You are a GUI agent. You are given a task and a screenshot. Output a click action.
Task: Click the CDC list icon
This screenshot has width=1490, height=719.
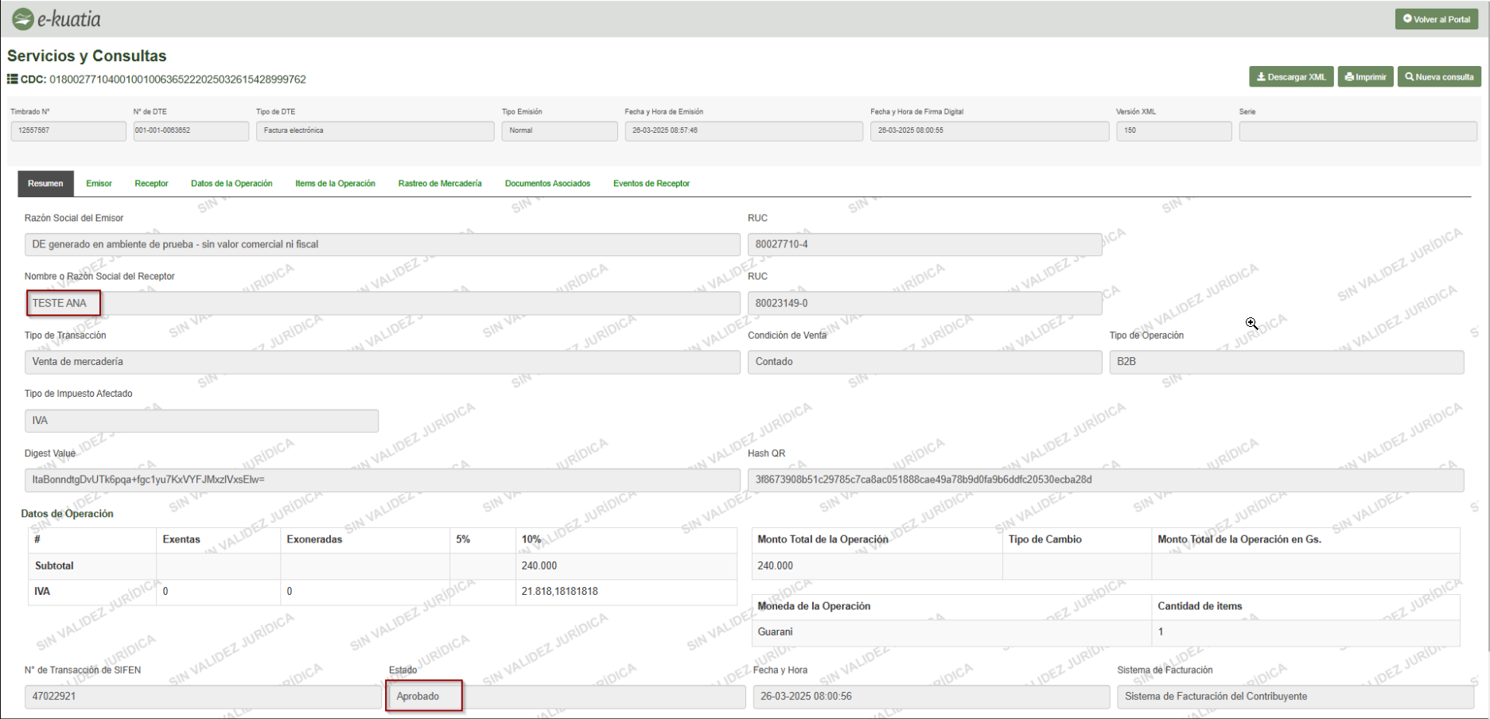coord(13,80)
